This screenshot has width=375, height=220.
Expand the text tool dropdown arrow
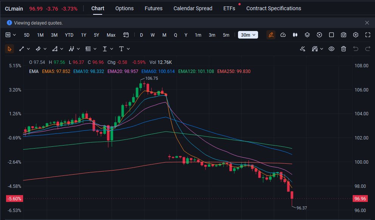(x=128, y=49)
